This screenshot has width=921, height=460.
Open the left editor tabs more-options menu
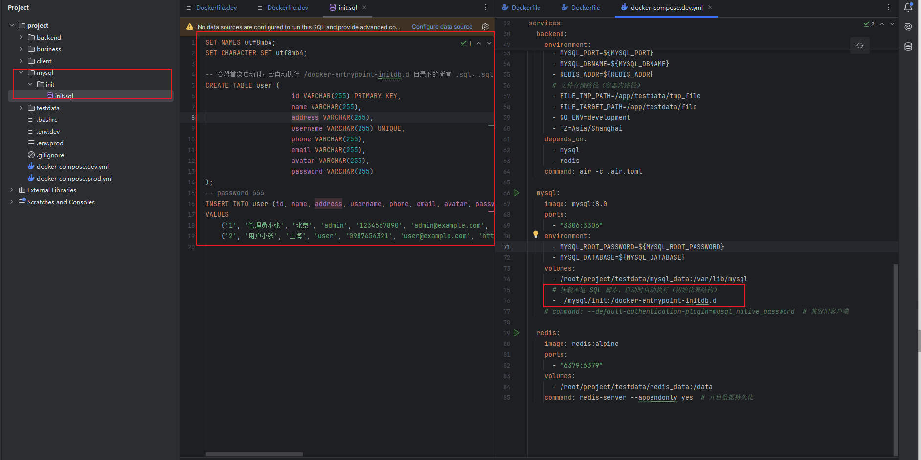pos(486,7)
